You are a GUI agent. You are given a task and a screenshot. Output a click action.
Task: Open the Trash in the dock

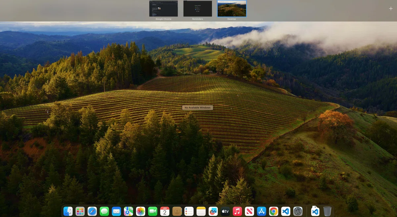click(x=327, y=211)
